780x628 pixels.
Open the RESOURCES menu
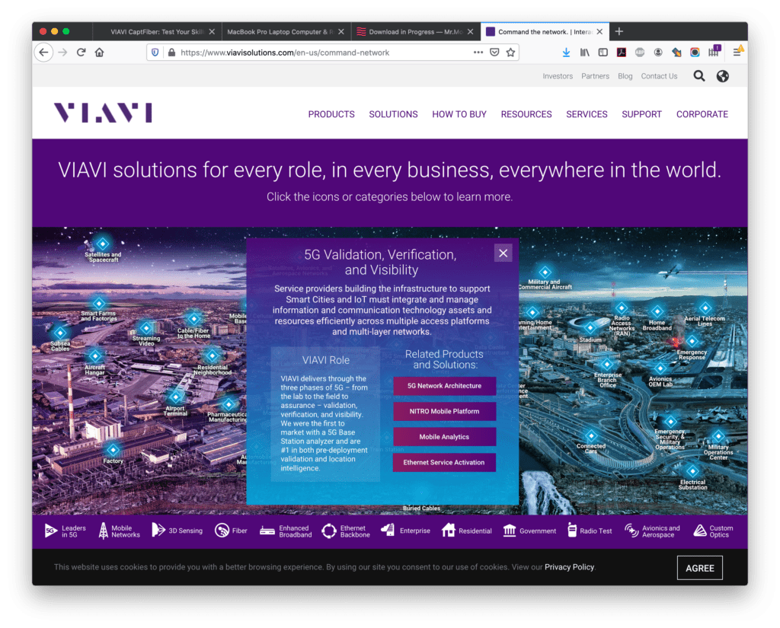click(526, 114)
